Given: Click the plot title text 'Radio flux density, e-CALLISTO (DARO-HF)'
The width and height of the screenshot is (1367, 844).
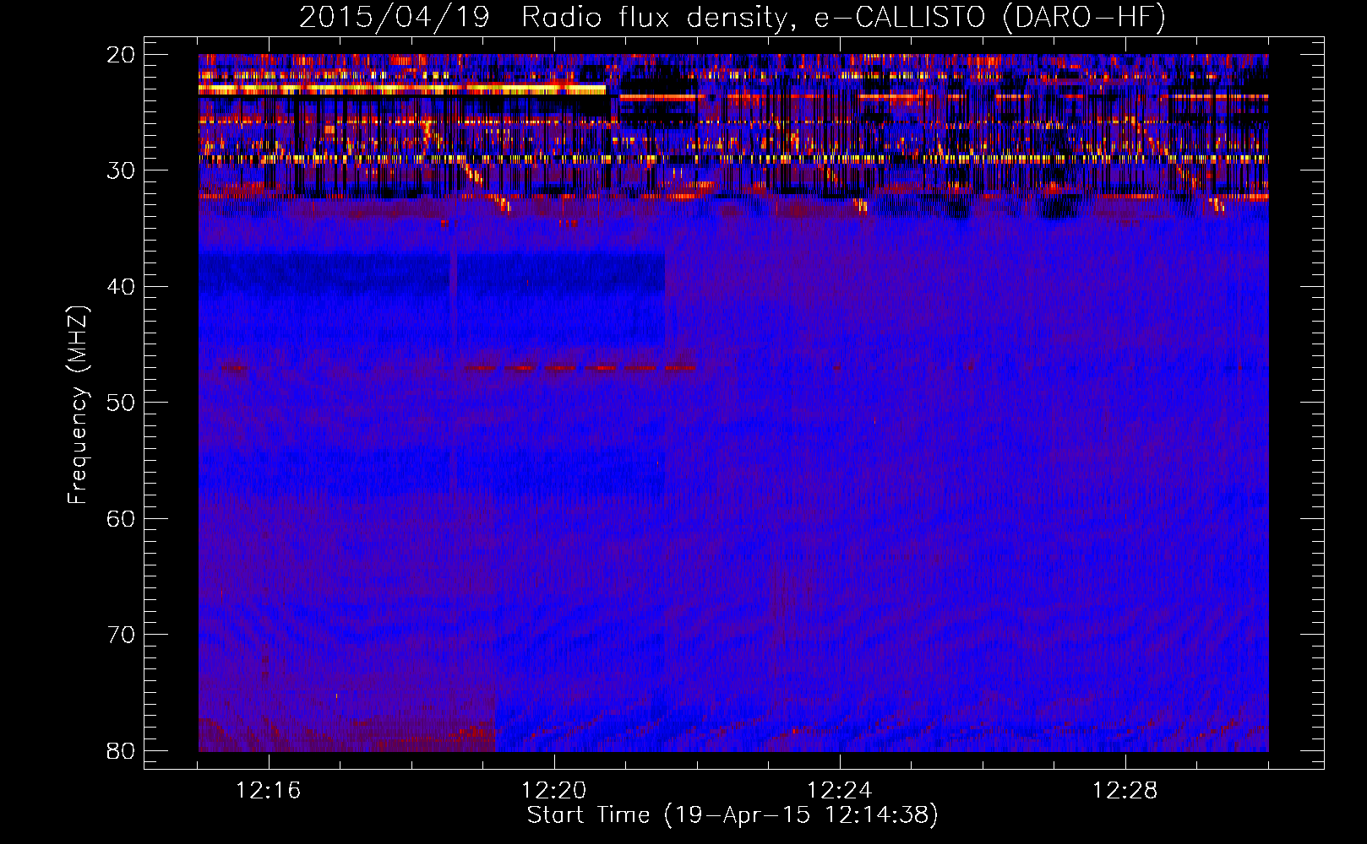Looking at the screenshot, I should (844, 17).
